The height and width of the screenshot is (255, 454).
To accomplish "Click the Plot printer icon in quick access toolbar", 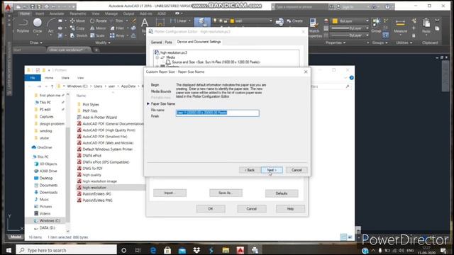I will point(46,6).
